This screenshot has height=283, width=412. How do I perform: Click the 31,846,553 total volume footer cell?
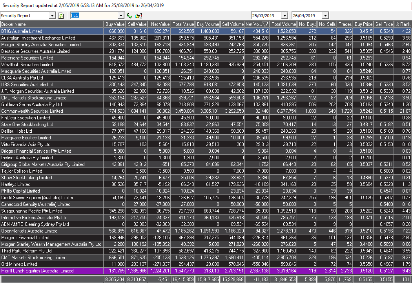pos(283,279)
